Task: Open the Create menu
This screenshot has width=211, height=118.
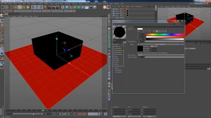Action: coord(10,4)
